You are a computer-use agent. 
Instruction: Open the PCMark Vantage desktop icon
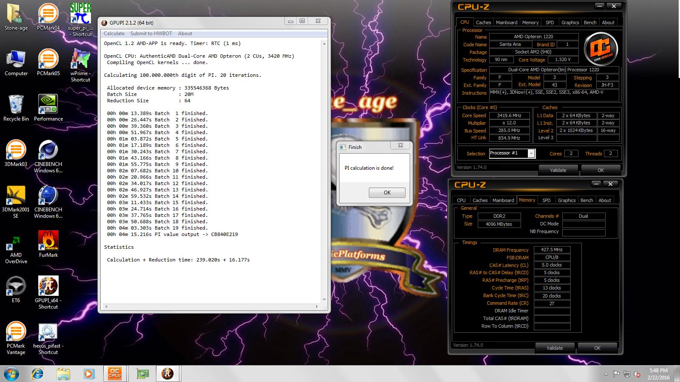point(16,338)
